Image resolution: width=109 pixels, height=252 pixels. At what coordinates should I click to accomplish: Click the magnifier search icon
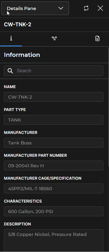[x=10, y=71]
